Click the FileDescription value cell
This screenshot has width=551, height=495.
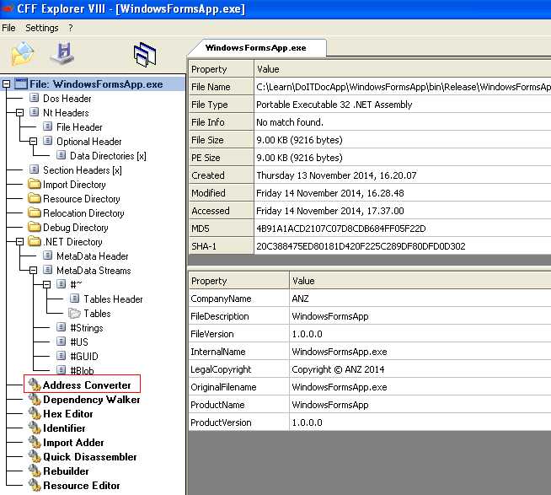point(420,316)
